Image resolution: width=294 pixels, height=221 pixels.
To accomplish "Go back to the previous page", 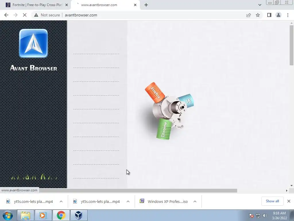I will pos(6,15).
